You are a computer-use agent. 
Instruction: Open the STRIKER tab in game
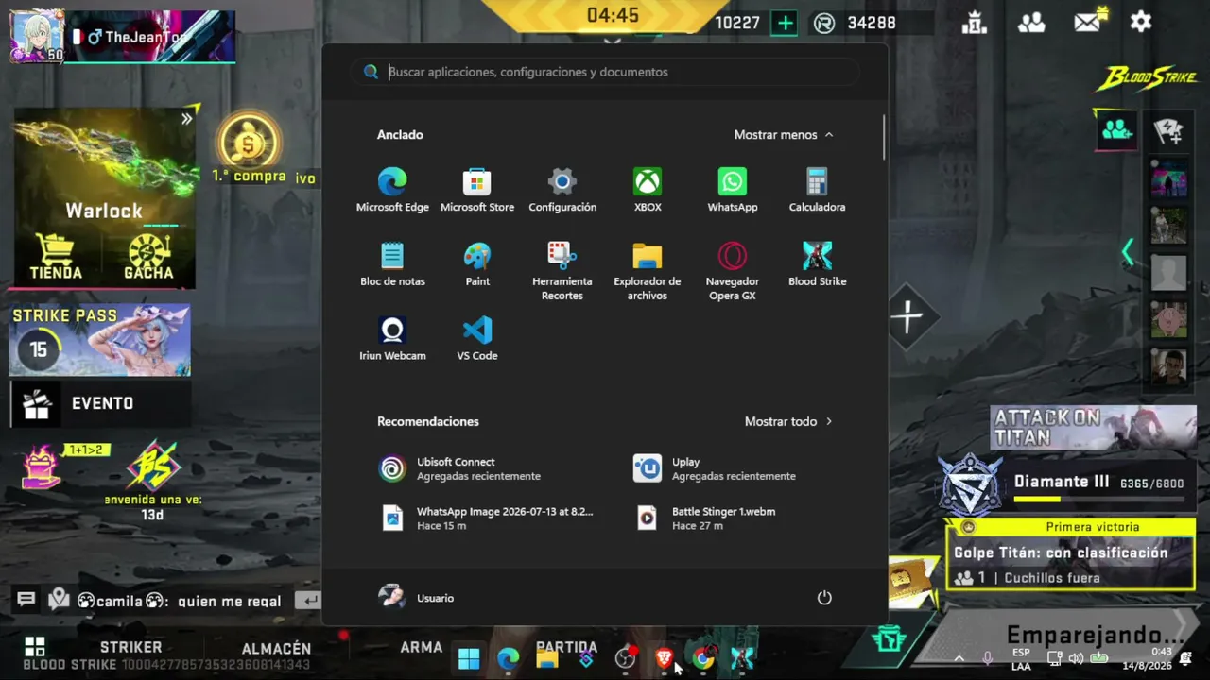(130, 647)
